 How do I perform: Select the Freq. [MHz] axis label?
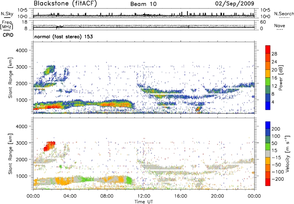pos(7,25)
